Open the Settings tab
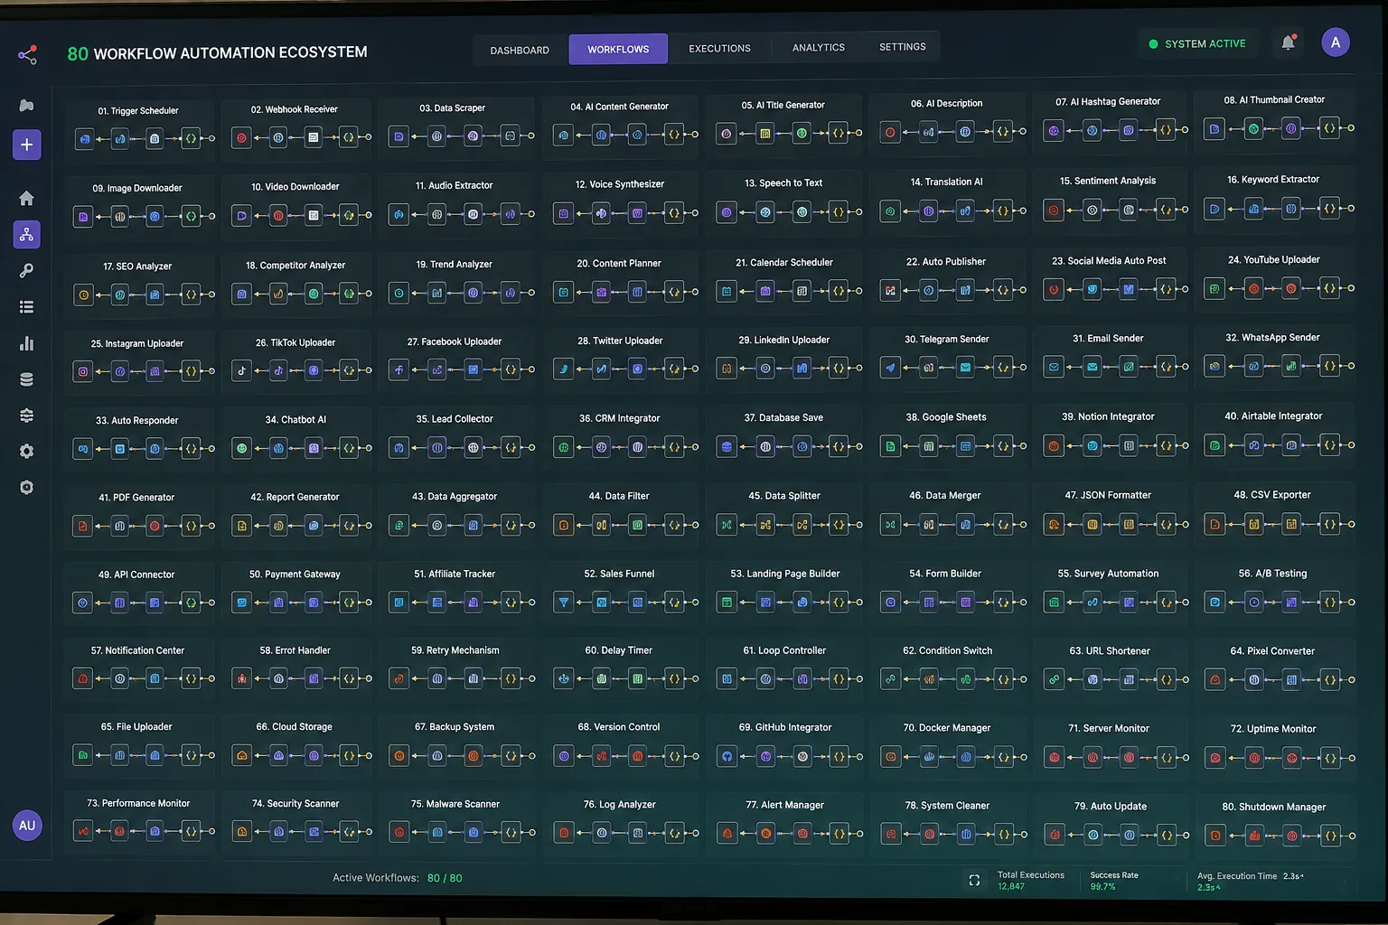Viewport: 1388px width, 925px height. pos(903,47)
